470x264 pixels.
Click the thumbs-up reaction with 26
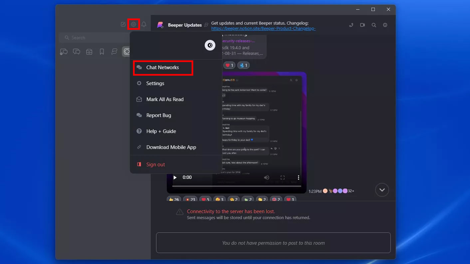tap(174, 199)
